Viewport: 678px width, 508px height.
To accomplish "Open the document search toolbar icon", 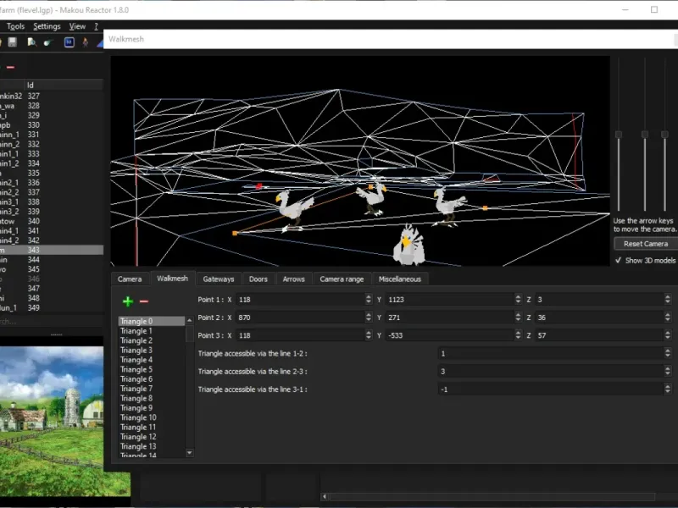I will click(31, 41).
